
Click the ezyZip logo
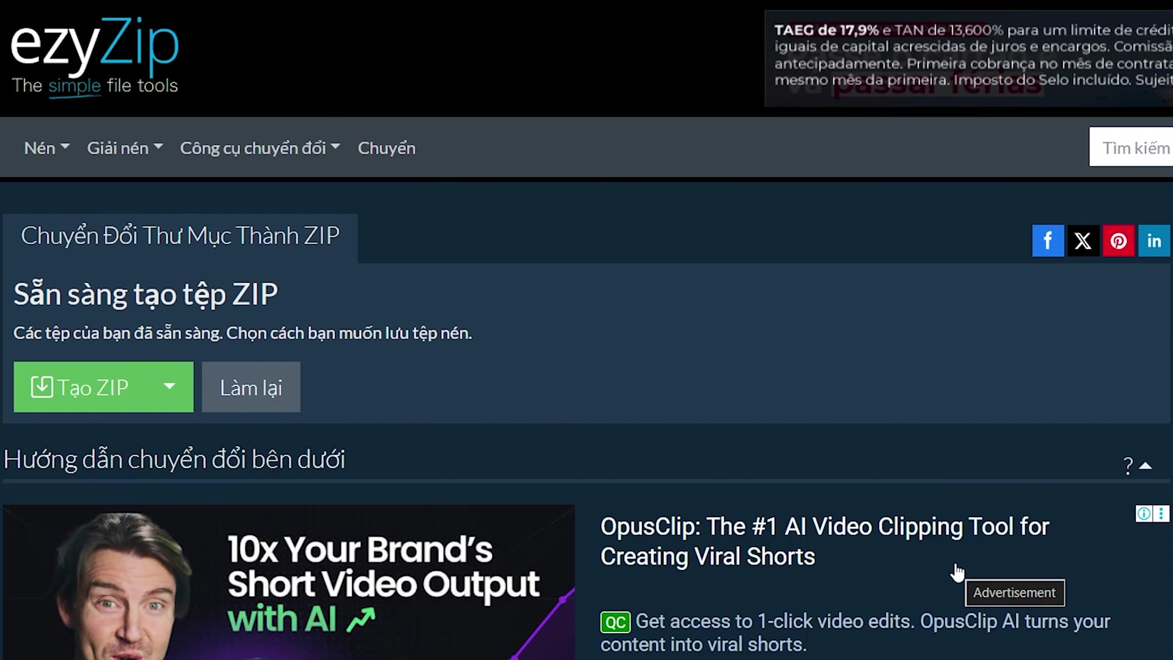(95, 55)
